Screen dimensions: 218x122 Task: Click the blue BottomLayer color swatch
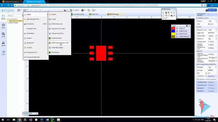point(173,31)
